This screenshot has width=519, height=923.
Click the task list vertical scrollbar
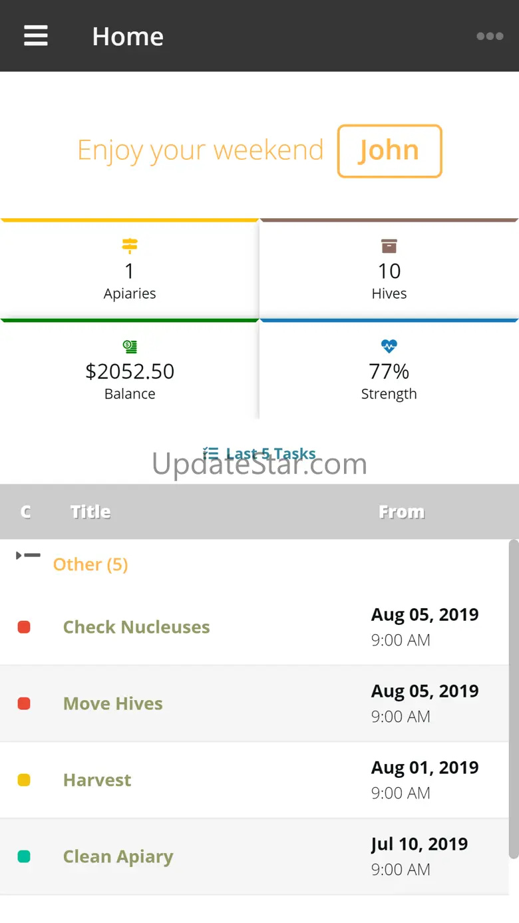point(514,699)
